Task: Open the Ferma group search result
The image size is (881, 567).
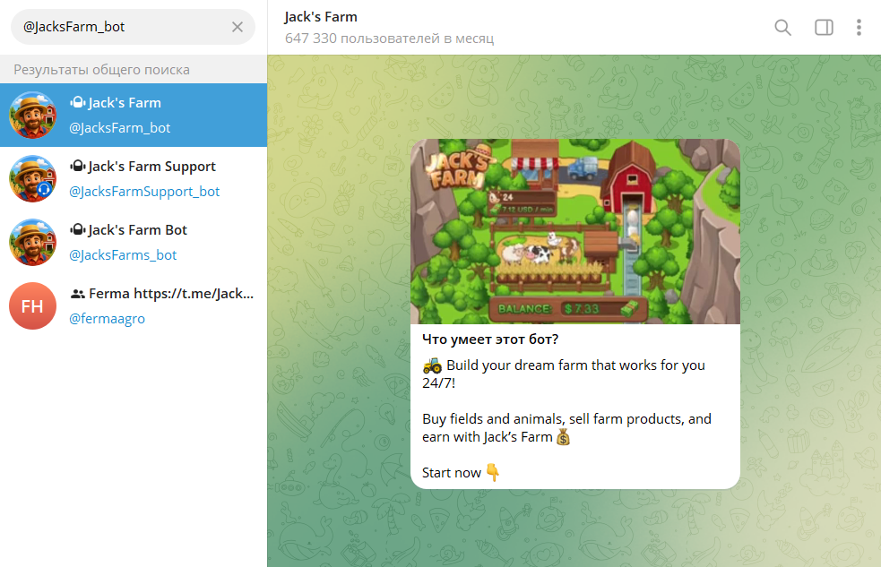Action: (134, 305)
